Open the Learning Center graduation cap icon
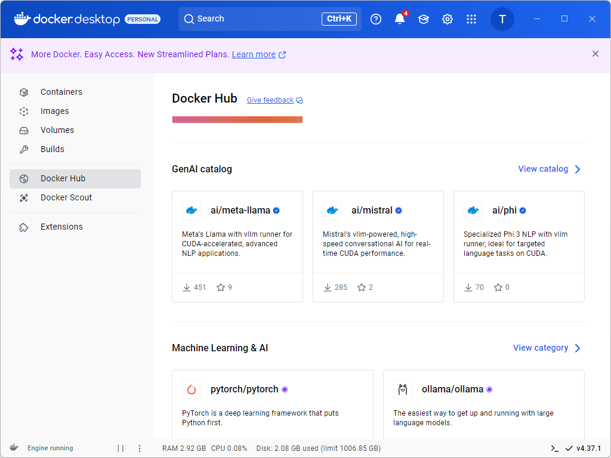Viewport: 611px width, 458px height. point(423,18)
